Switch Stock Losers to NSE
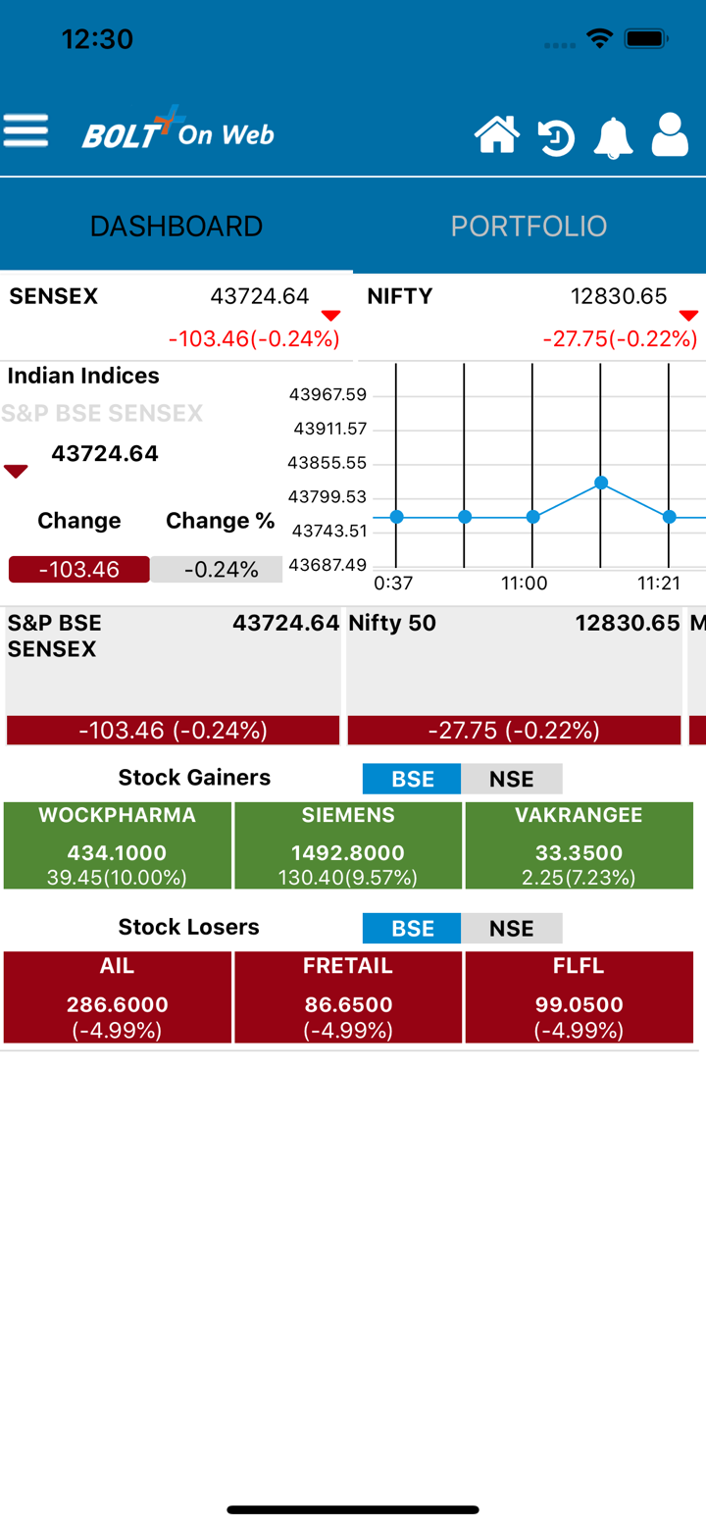 pos(511,928)
